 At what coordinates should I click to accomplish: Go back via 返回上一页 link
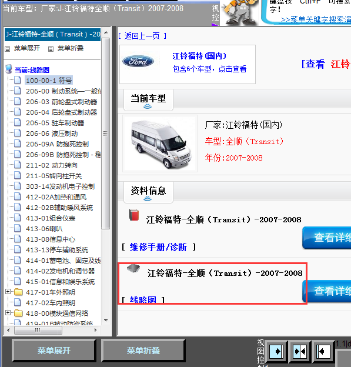click(x=142, y=36)
